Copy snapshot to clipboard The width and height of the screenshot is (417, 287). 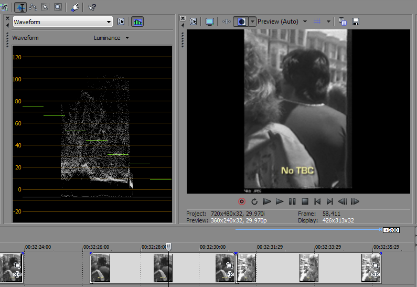pyautogui.click(x=343, y=22)
